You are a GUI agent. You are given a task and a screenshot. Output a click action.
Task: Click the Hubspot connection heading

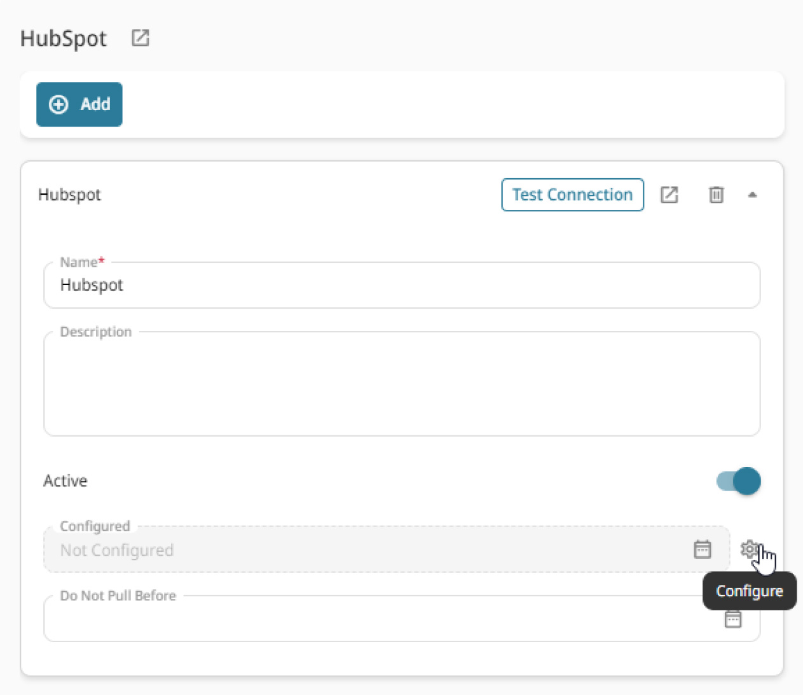pos(69,195)
